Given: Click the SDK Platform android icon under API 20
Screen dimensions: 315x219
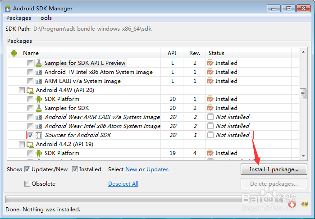Looking at the screenshot, I should 39,99.
